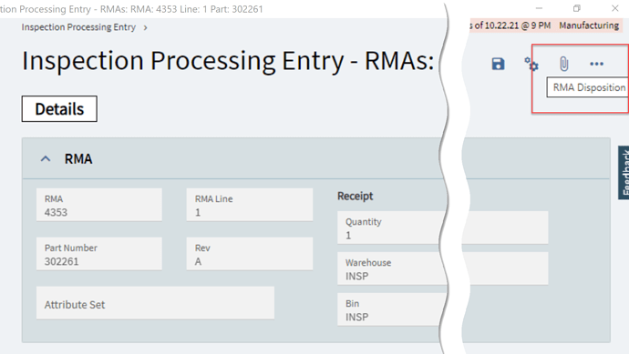The width and height of the screenshot is (629, 354).
Task: Click the Rev field showing A
Action: [x=250, y=254]
